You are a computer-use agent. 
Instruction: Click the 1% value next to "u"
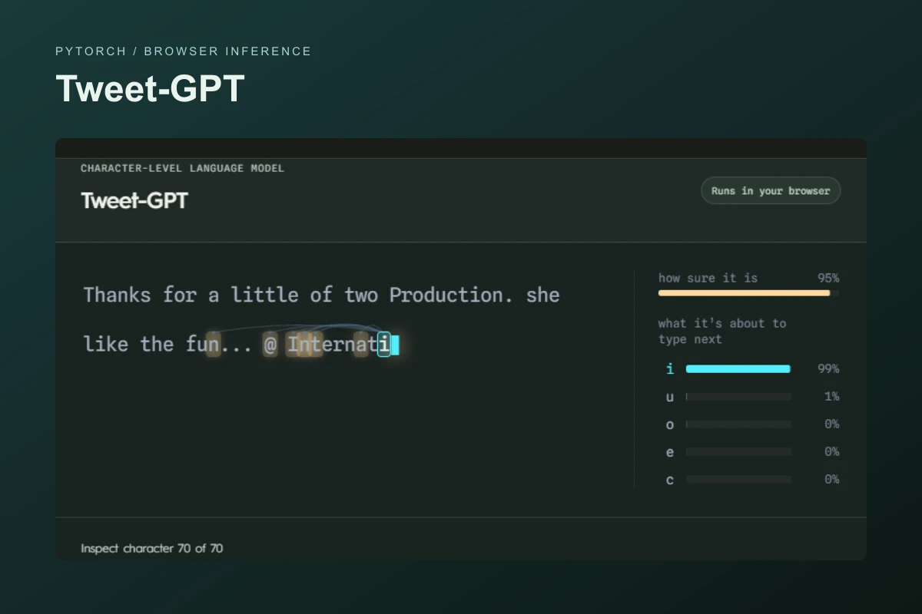[x=831, y=397]
